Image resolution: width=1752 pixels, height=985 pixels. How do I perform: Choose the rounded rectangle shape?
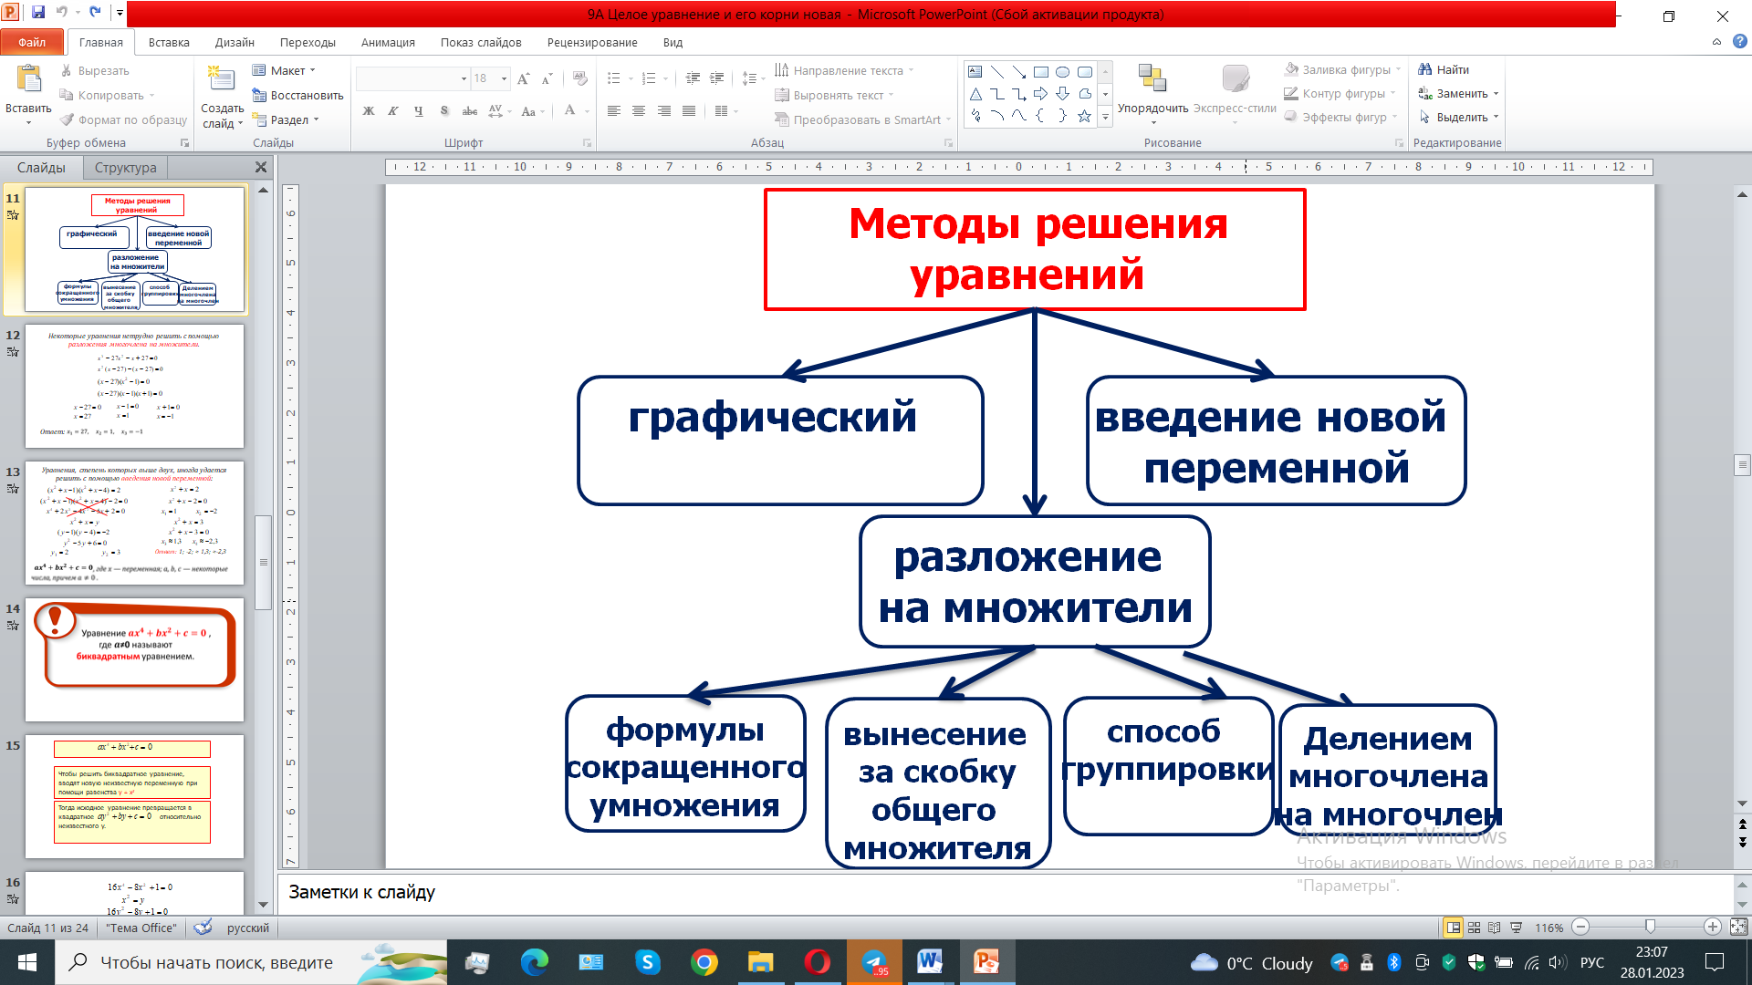click(x=1084, y=72)
